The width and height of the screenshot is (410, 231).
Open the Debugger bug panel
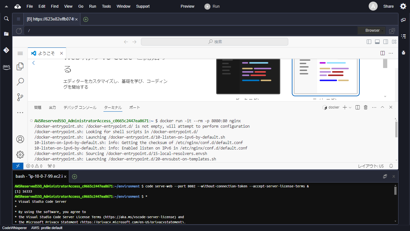(x=404, y=53)
